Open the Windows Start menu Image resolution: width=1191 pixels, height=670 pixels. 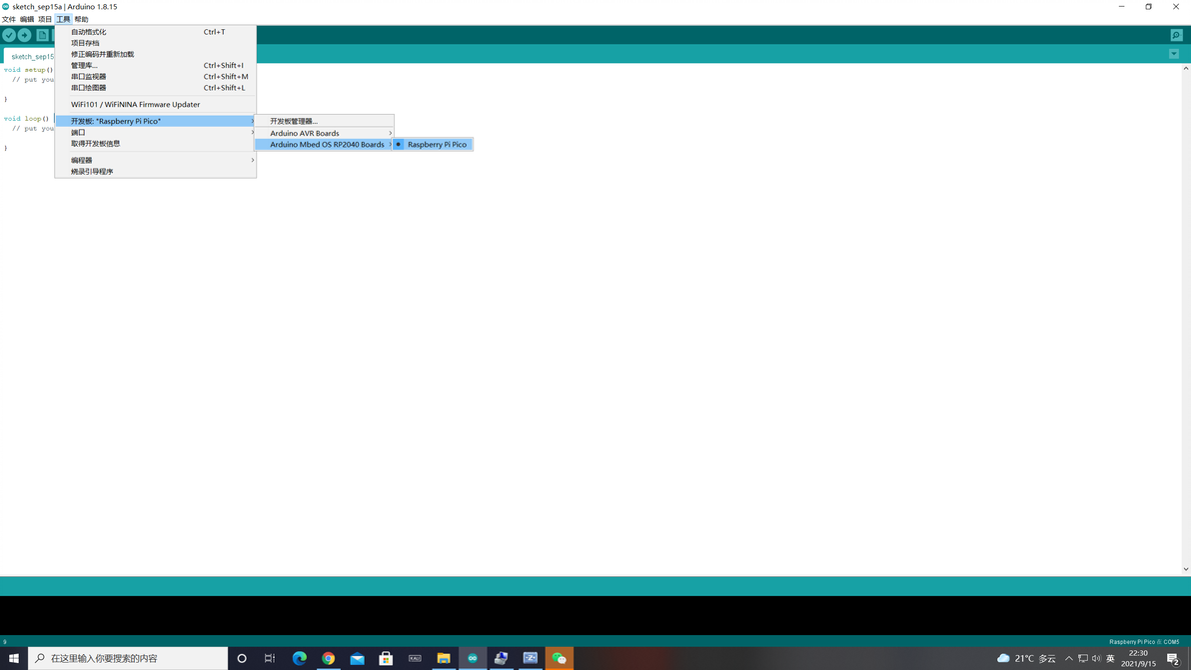(14, 658)
